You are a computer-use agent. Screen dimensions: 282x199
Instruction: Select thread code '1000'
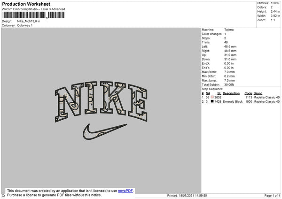(249, 102)
